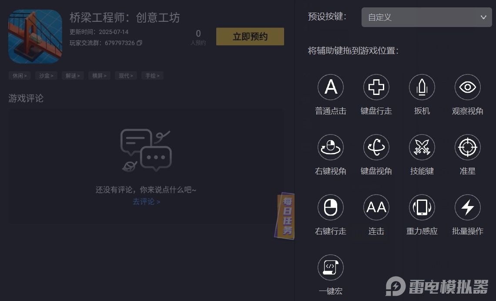
Task: Select the 重力感应 gravity sensor icon
Action: pyautogui.click(x=422, y=207)
